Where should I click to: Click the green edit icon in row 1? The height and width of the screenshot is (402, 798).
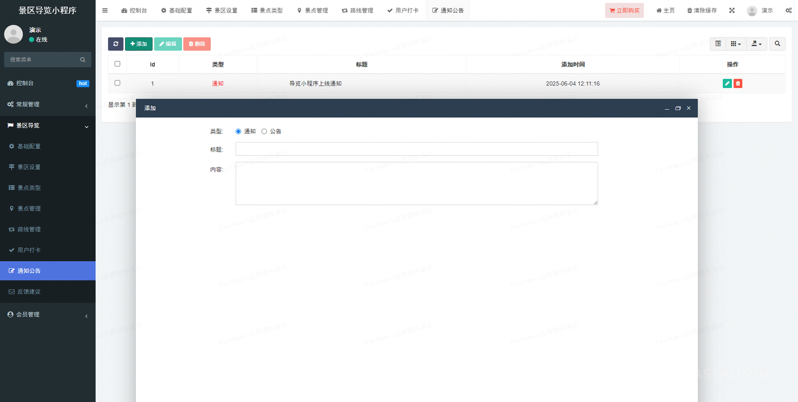pos(727,84)
